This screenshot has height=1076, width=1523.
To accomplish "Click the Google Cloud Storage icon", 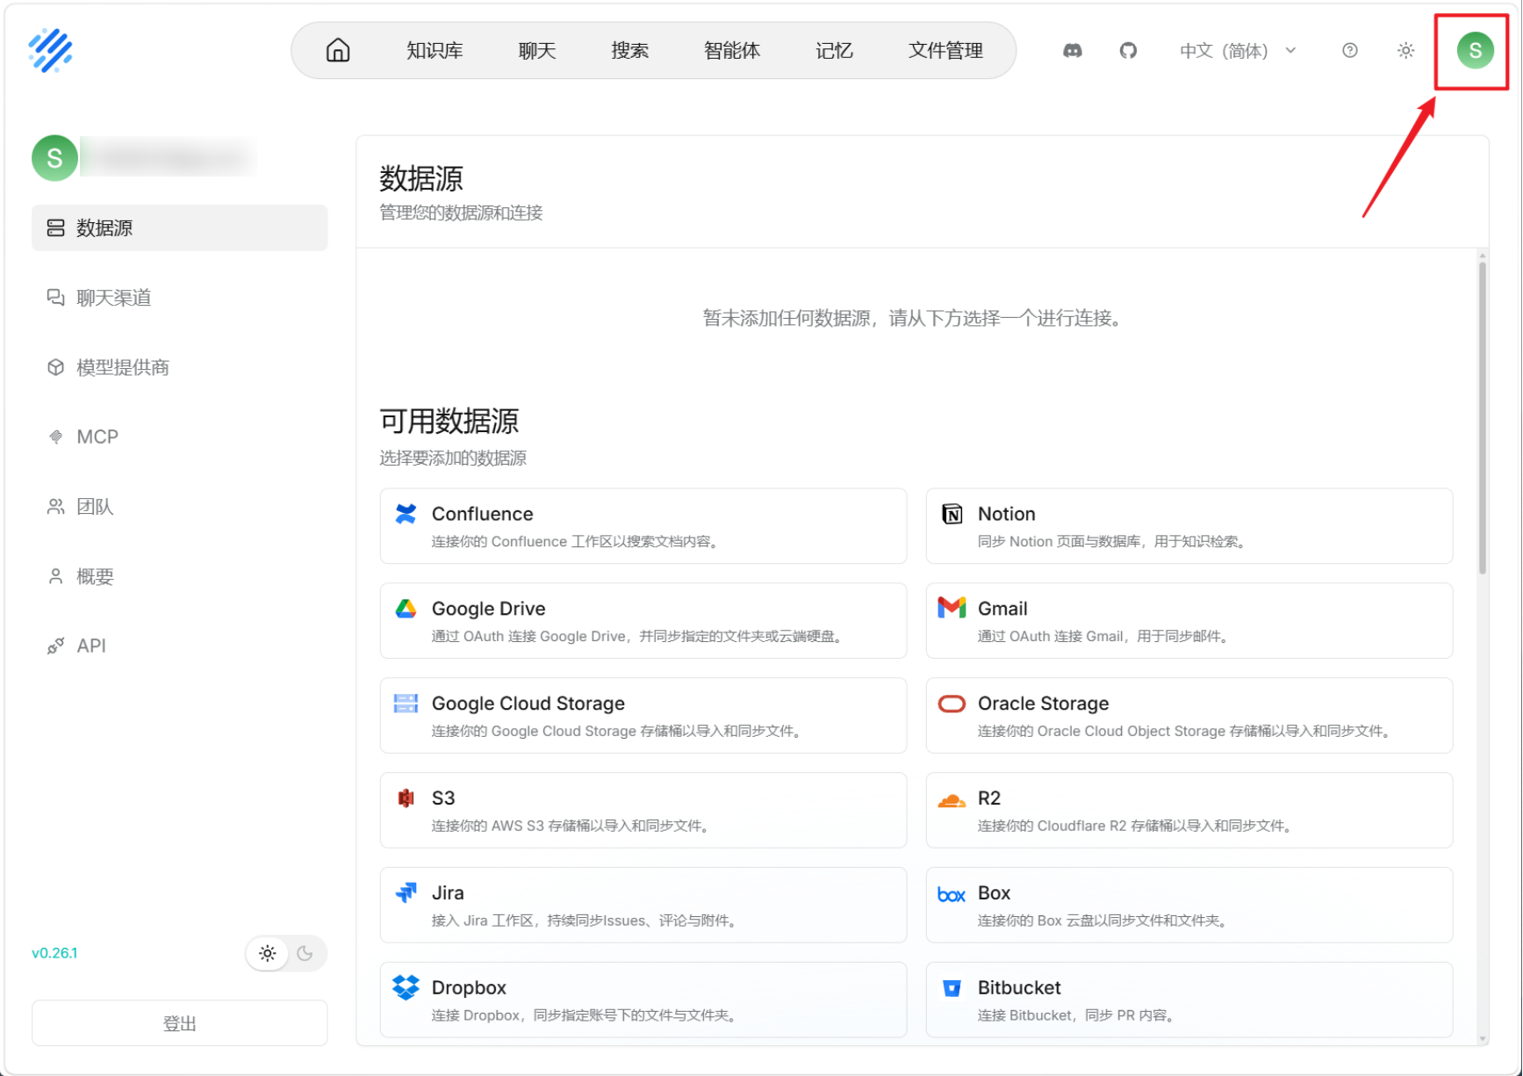I will (406, 704).
